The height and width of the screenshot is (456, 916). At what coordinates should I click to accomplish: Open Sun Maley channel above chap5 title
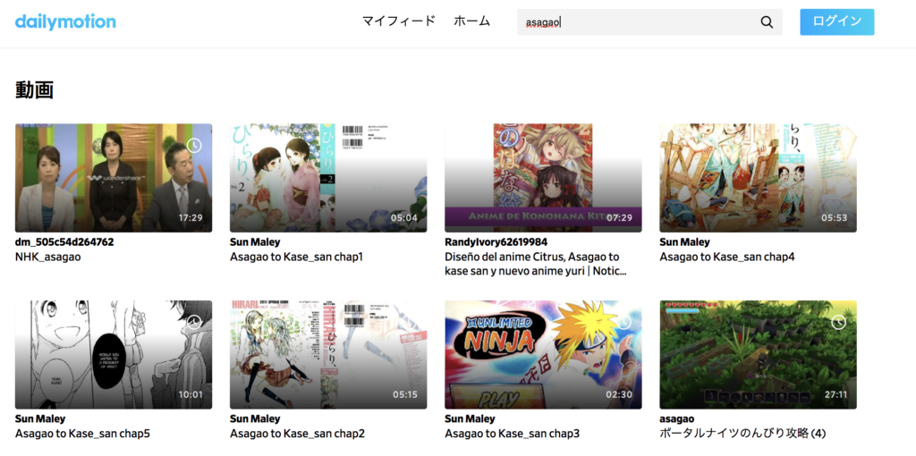click(x=40, y=419)
